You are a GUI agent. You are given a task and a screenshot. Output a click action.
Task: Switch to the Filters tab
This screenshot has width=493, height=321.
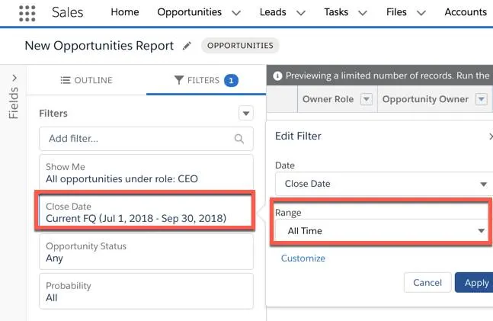[x=206, y=80]
